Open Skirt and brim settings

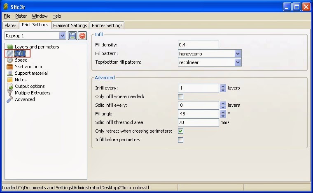(28, 67)
